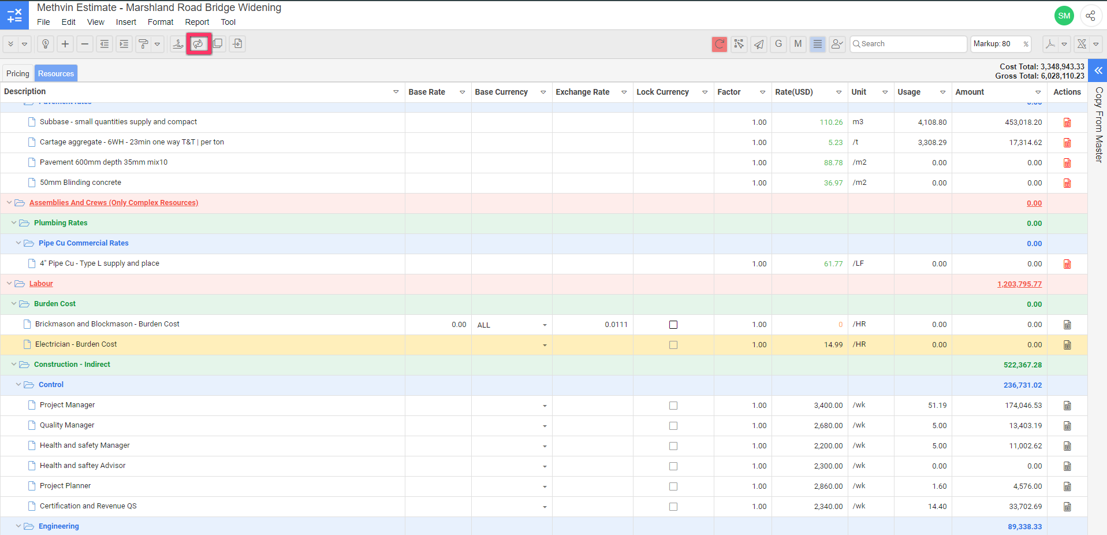Viewport: 1107px width, 535px height.
Task: Switch to the Pricing tab
Action: coord(18,73)
